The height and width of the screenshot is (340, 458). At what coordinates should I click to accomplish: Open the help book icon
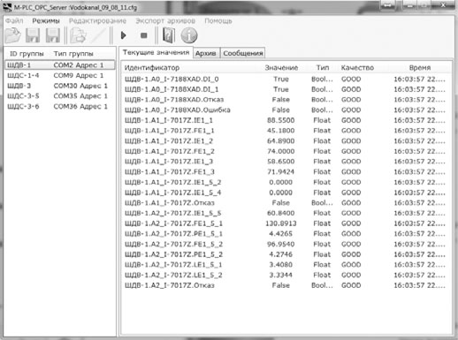(x=169, y=35)
